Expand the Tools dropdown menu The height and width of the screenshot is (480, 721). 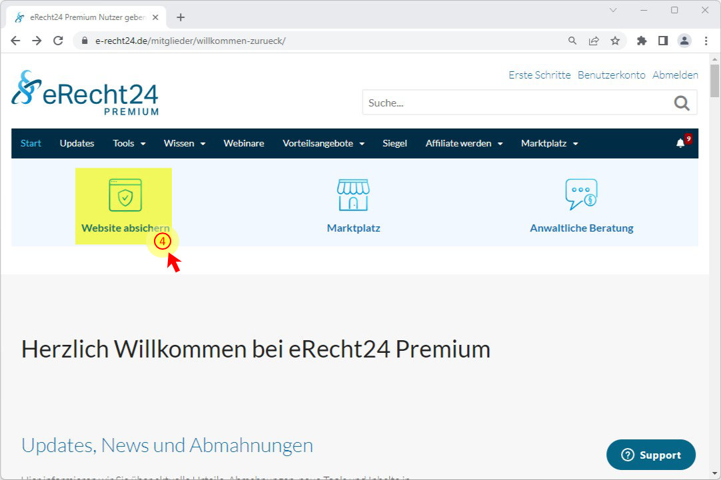pos(129,143)
